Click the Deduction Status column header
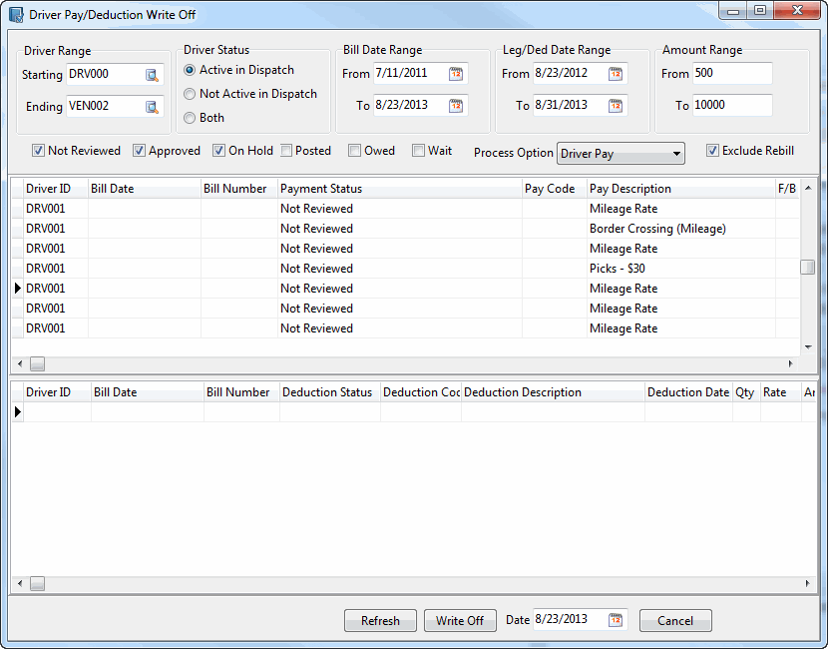Viewport: 828px width, 649px height. 328,392
